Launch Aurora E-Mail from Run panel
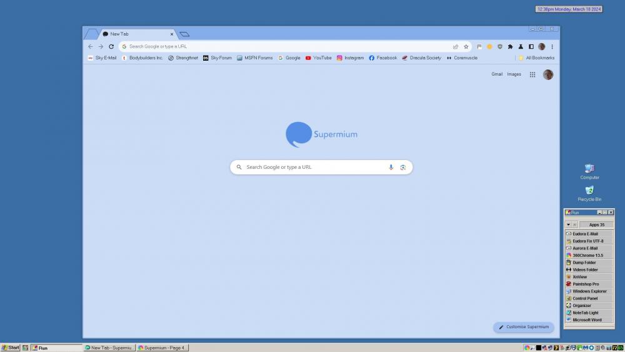This screenshot has width=625, height=352. [x=589, y=248]
